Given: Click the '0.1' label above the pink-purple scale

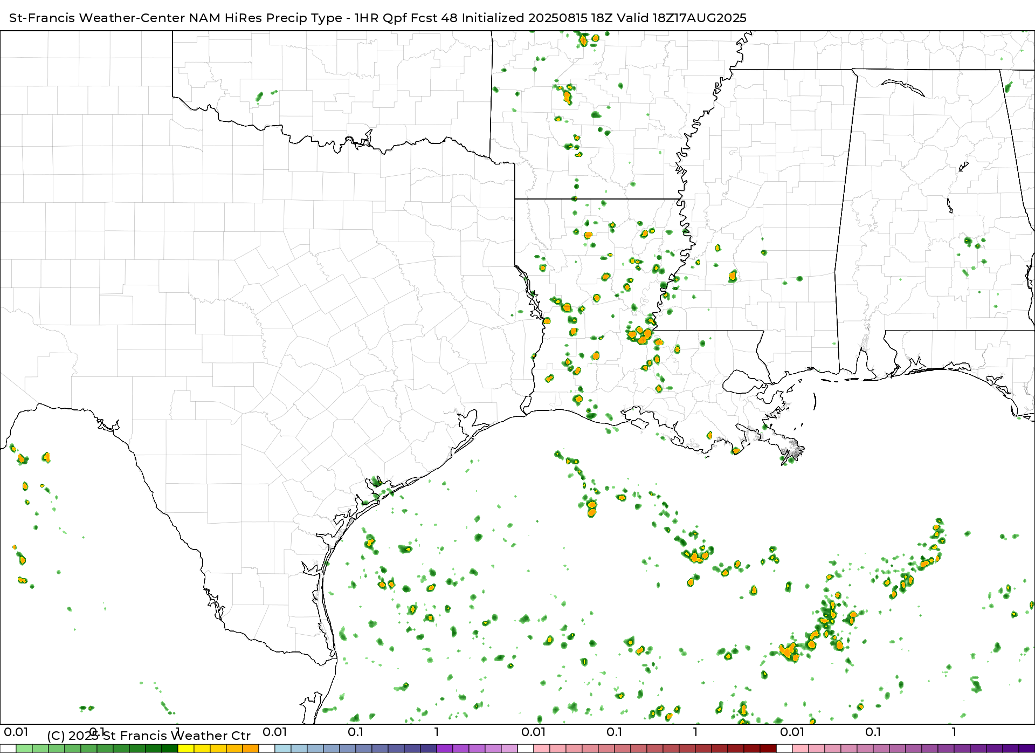Looking at the screenshot, I should pyautogui.click(x=873, y=732).
